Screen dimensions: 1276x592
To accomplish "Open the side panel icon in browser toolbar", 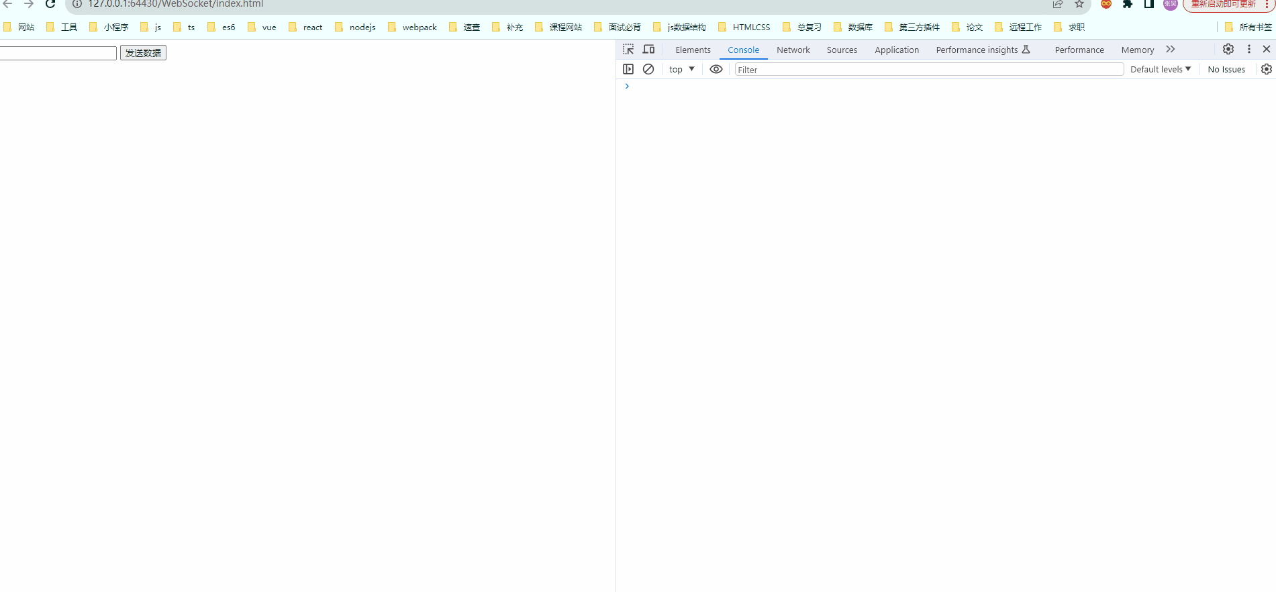I will 1149,4.
